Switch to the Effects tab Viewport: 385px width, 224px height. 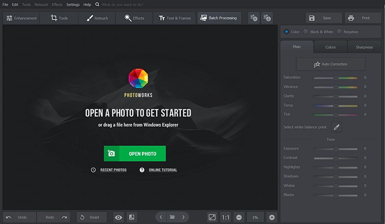[134, 18]
